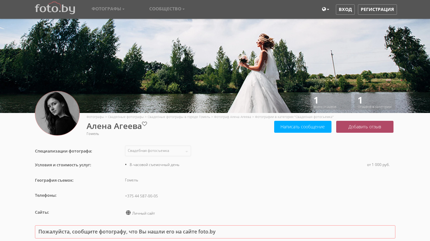Click the phone number +375 44 587-00-05
This screenshot has width=430, height=241.
(x=141, y=196)
